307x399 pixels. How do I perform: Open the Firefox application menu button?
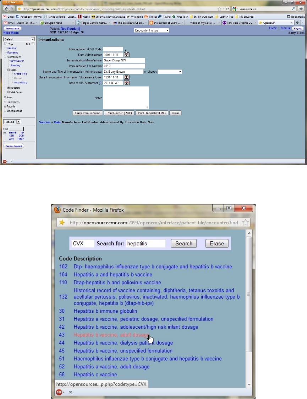[x=12, y=2]
